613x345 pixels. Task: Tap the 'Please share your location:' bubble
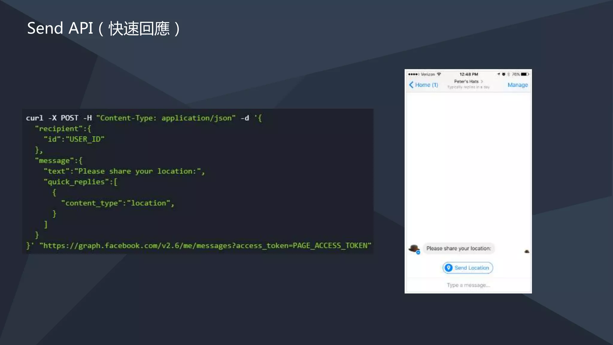coord(459,248)
